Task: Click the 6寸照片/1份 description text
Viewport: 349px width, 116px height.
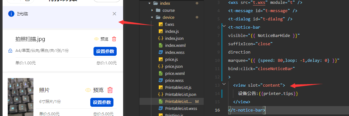Action: click(x=50, y=101)
